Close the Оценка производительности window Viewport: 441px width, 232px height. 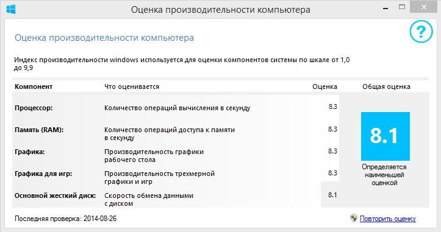coord(424,7)
